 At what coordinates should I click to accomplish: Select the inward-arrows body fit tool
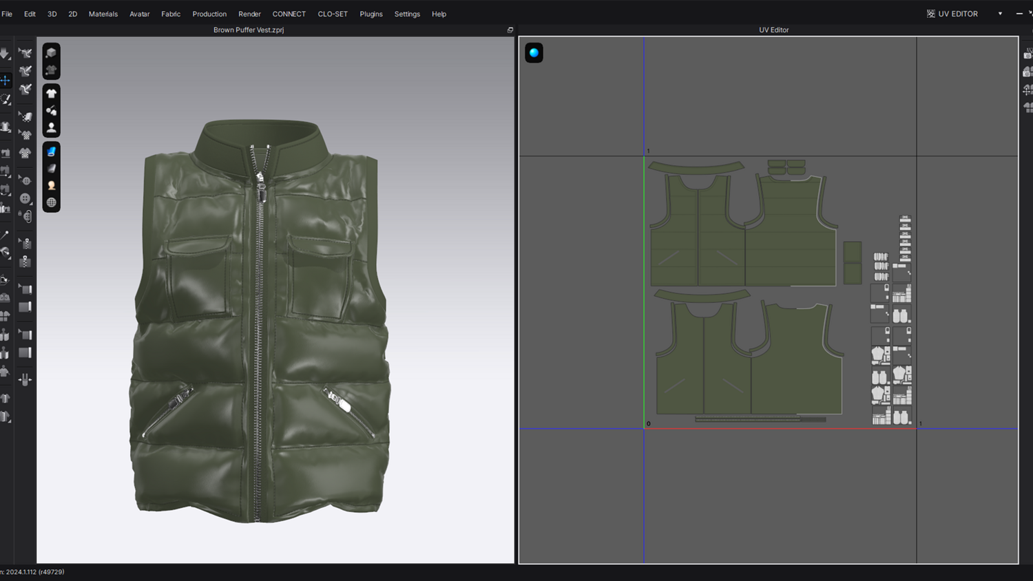pyautogui.click(x=25, y=379)
